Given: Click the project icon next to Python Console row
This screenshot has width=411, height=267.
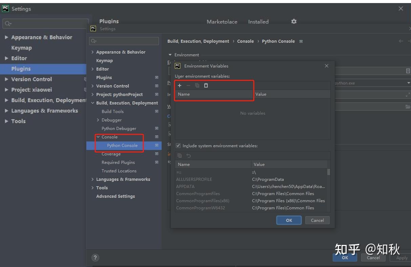Looking at the screenshot, I should coord(157,146).
